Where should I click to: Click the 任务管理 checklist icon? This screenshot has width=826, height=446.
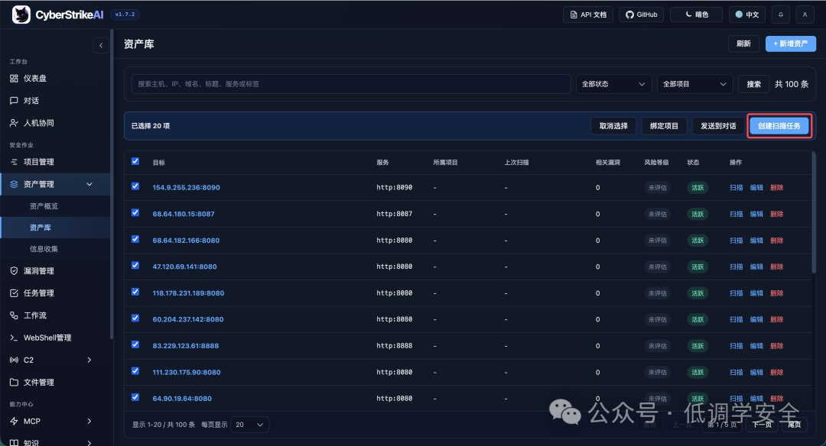(15, 293)
